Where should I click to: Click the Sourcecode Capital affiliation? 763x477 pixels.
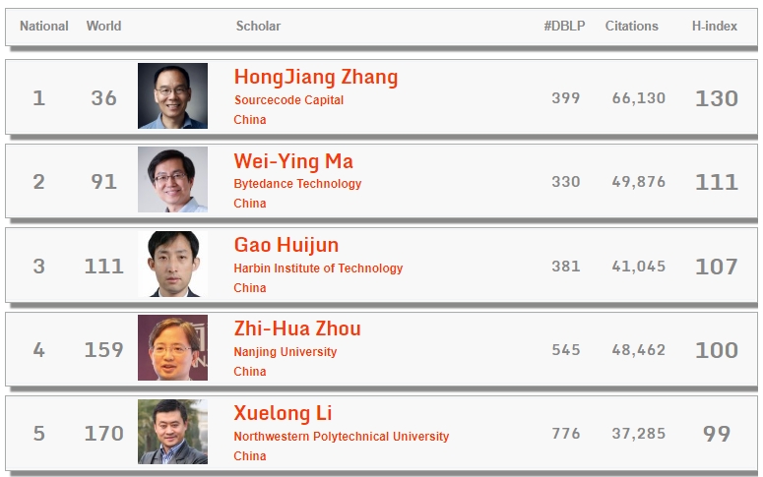289,100
